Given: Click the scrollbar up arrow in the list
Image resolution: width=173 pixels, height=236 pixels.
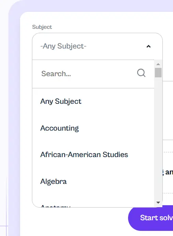Looking at the screenshot, I should click(x=158, y=64).
